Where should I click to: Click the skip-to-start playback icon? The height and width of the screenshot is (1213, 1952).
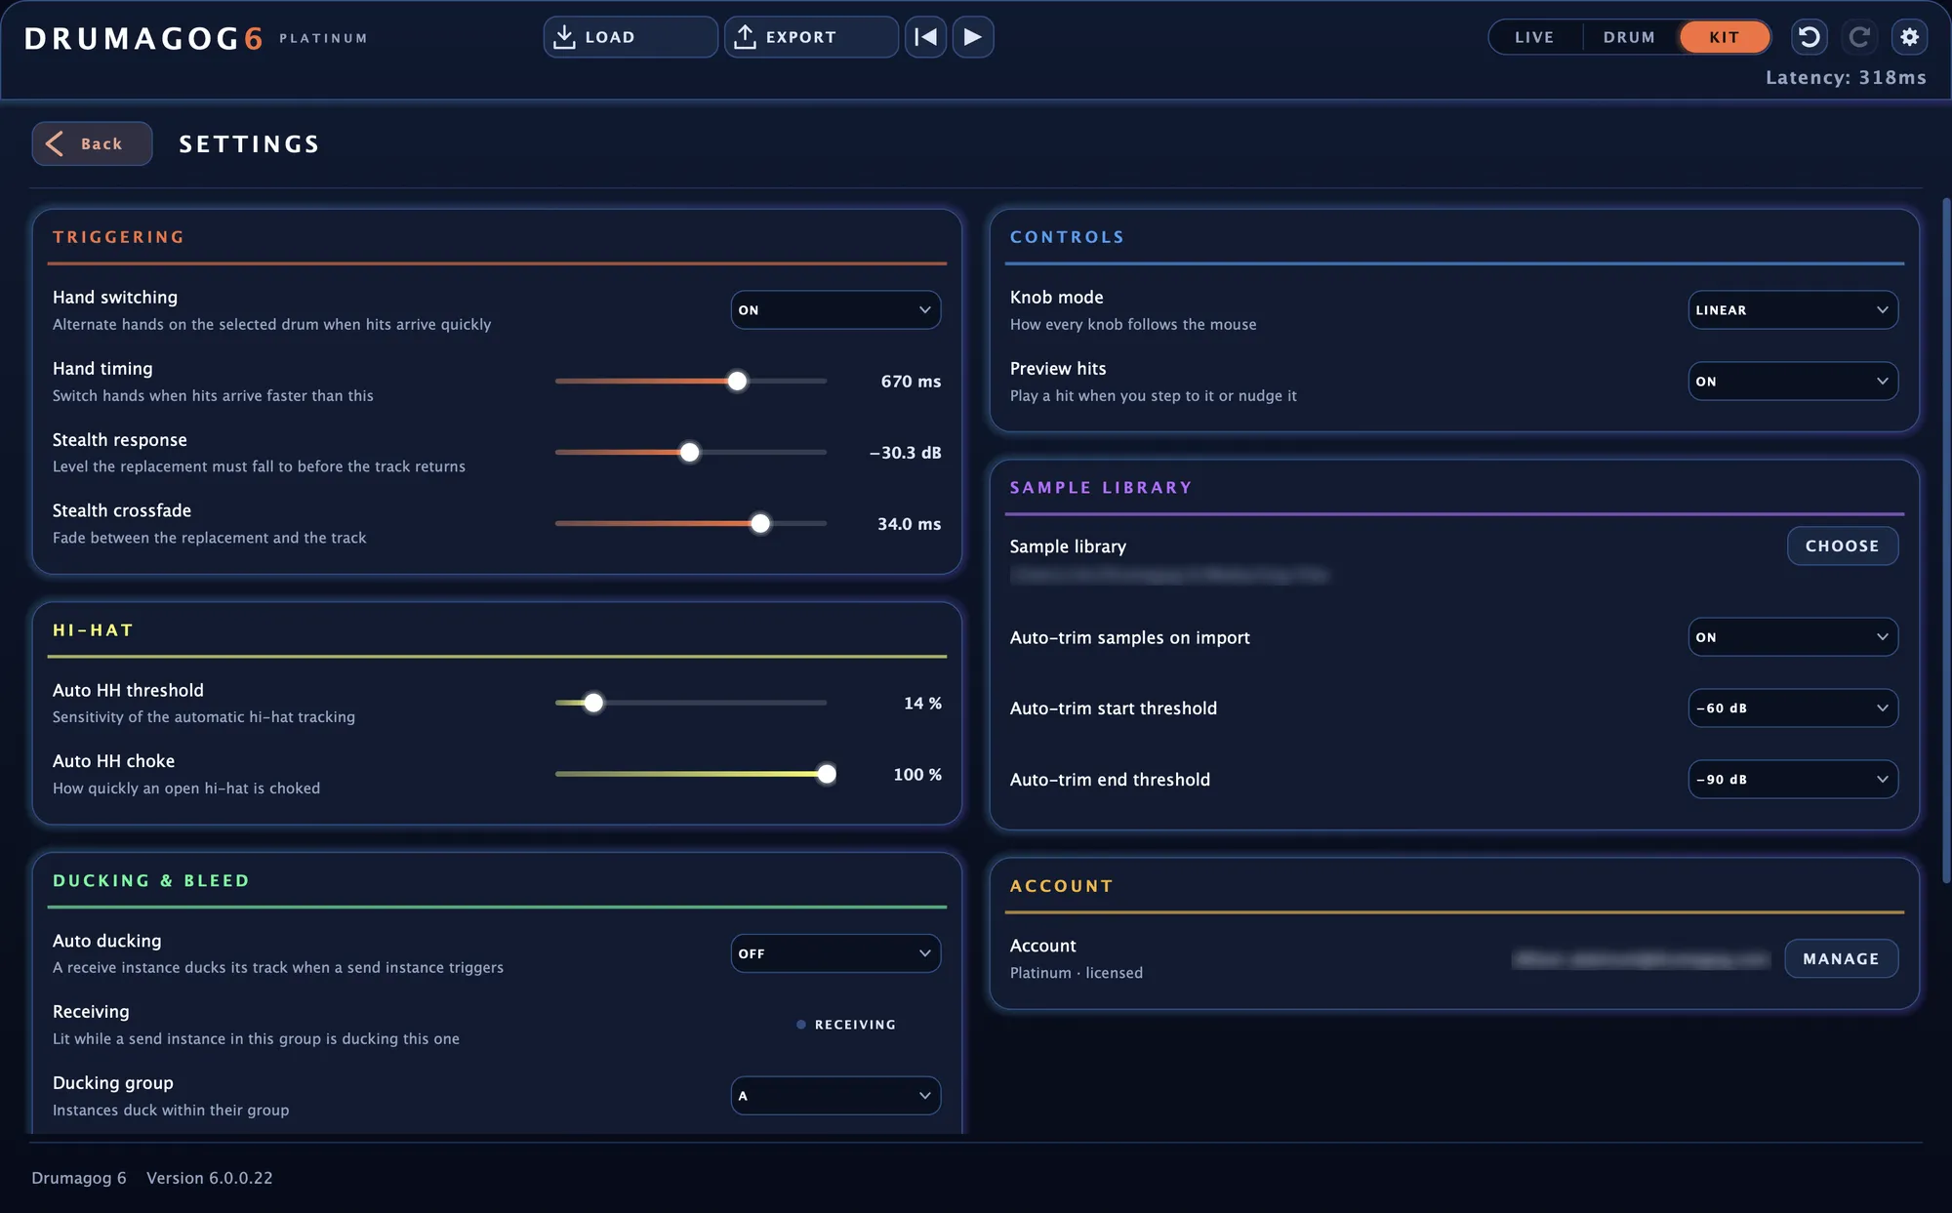click(x=925, y=37)
